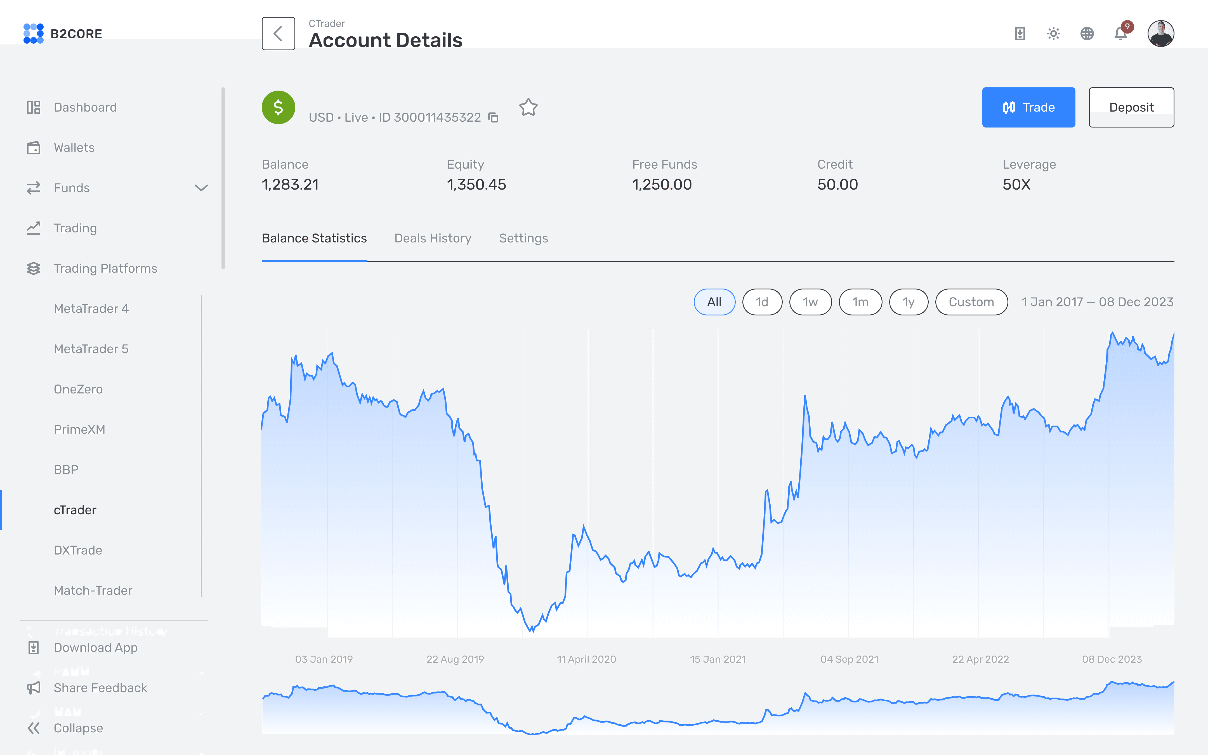Open MetaTrader 5 platform
The image size is (1208, 755).
(91, 349)
